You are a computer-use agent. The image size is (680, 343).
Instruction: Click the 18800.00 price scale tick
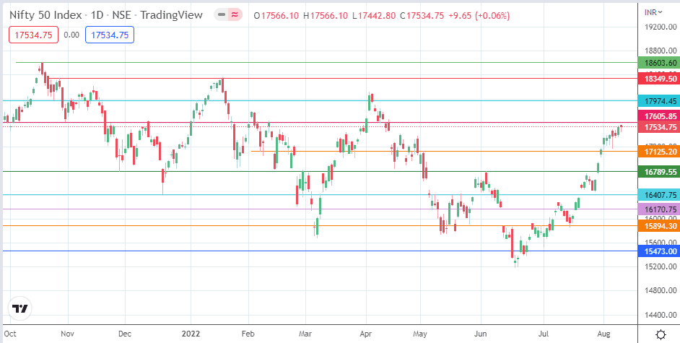tap(659, 51)
